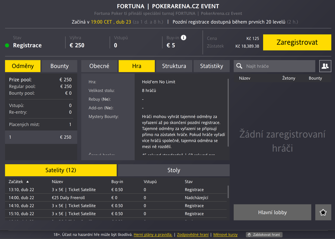The height and width of the screenshot is (239, 335).
Task: Mark tournament as favorite with star icon
Action: (323, 212)
